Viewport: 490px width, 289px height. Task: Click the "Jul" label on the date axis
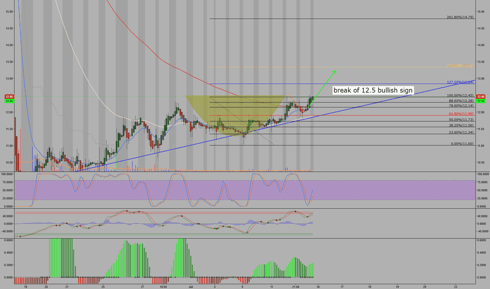click(190, 286)
